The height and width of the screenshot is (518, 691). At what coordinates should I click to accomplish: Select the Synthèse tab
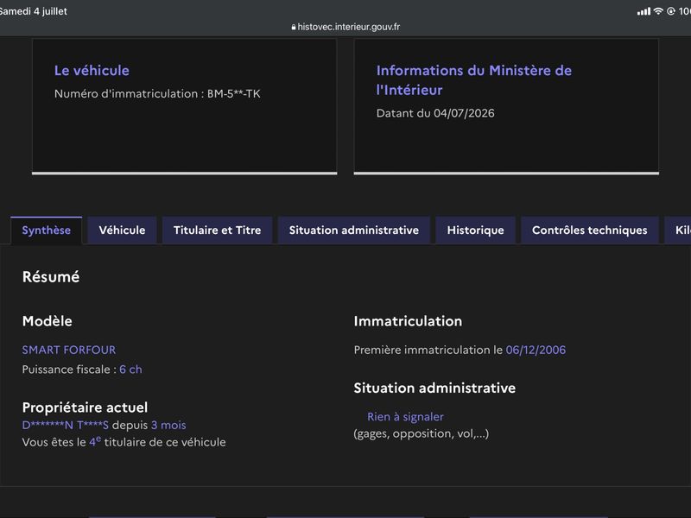(x=47, y=231)
